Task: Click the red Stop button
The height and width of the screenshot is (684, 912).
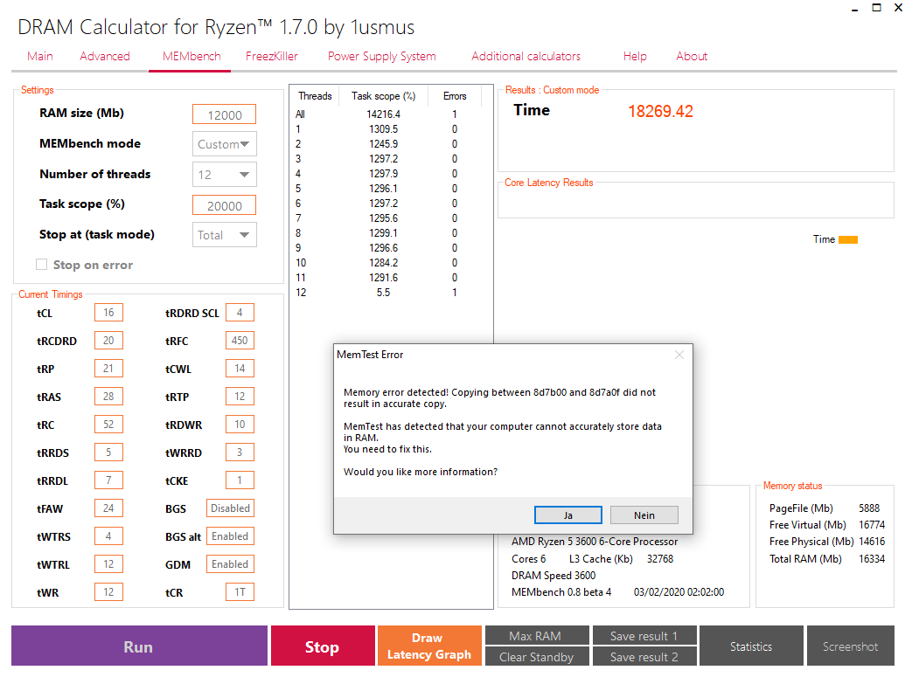Action: tap(323, 646)
